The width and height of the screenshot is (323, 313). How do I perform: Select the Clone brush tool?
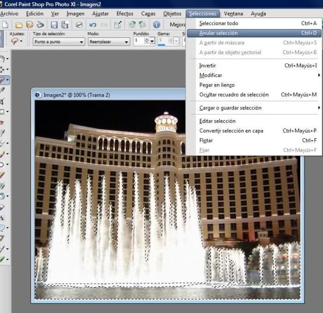pyautogui.click(x=2, y=143)
